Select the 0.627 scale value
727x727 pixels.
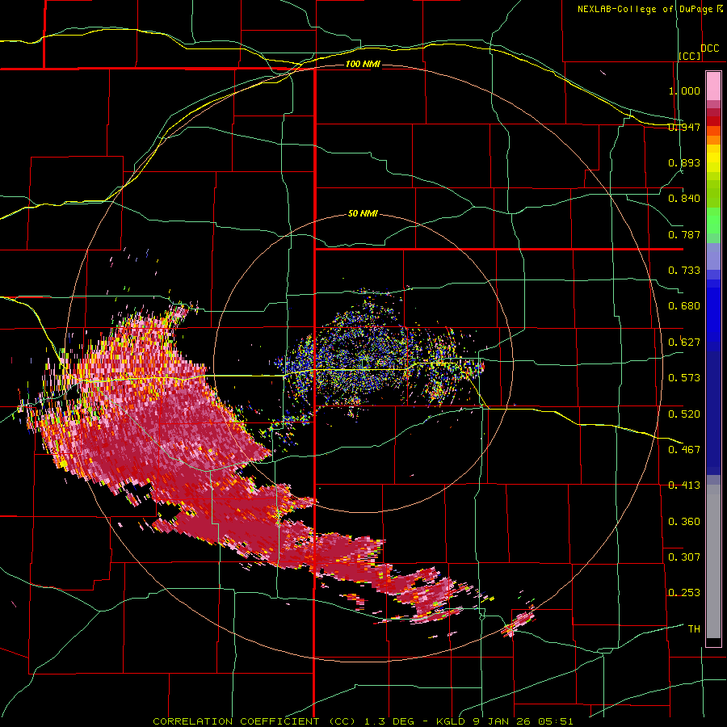684,342
